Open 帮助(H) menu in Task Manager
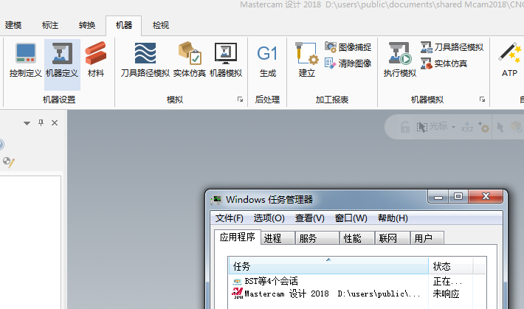This screenshot has height=309, width=524. [x=393, y=218]
